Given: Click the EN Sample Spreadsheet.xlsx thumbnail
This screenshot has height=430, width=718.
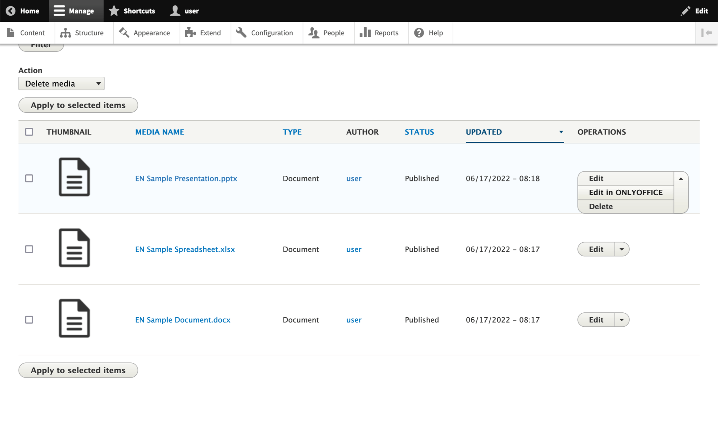Looking at the screenshot, I should pos(74,248).
